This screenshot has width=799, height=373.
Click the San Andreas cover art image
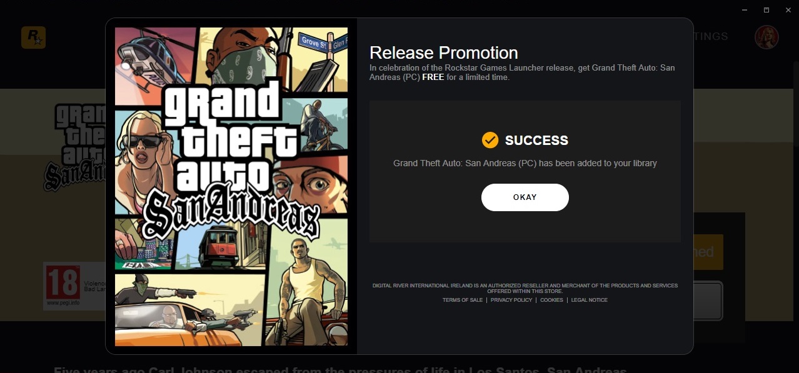pyautogui.click(x=231, y=186)
